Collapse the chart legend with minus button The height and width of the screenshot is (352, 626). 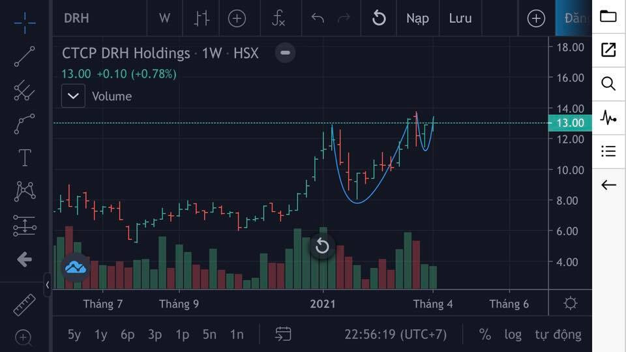(285, 53)
